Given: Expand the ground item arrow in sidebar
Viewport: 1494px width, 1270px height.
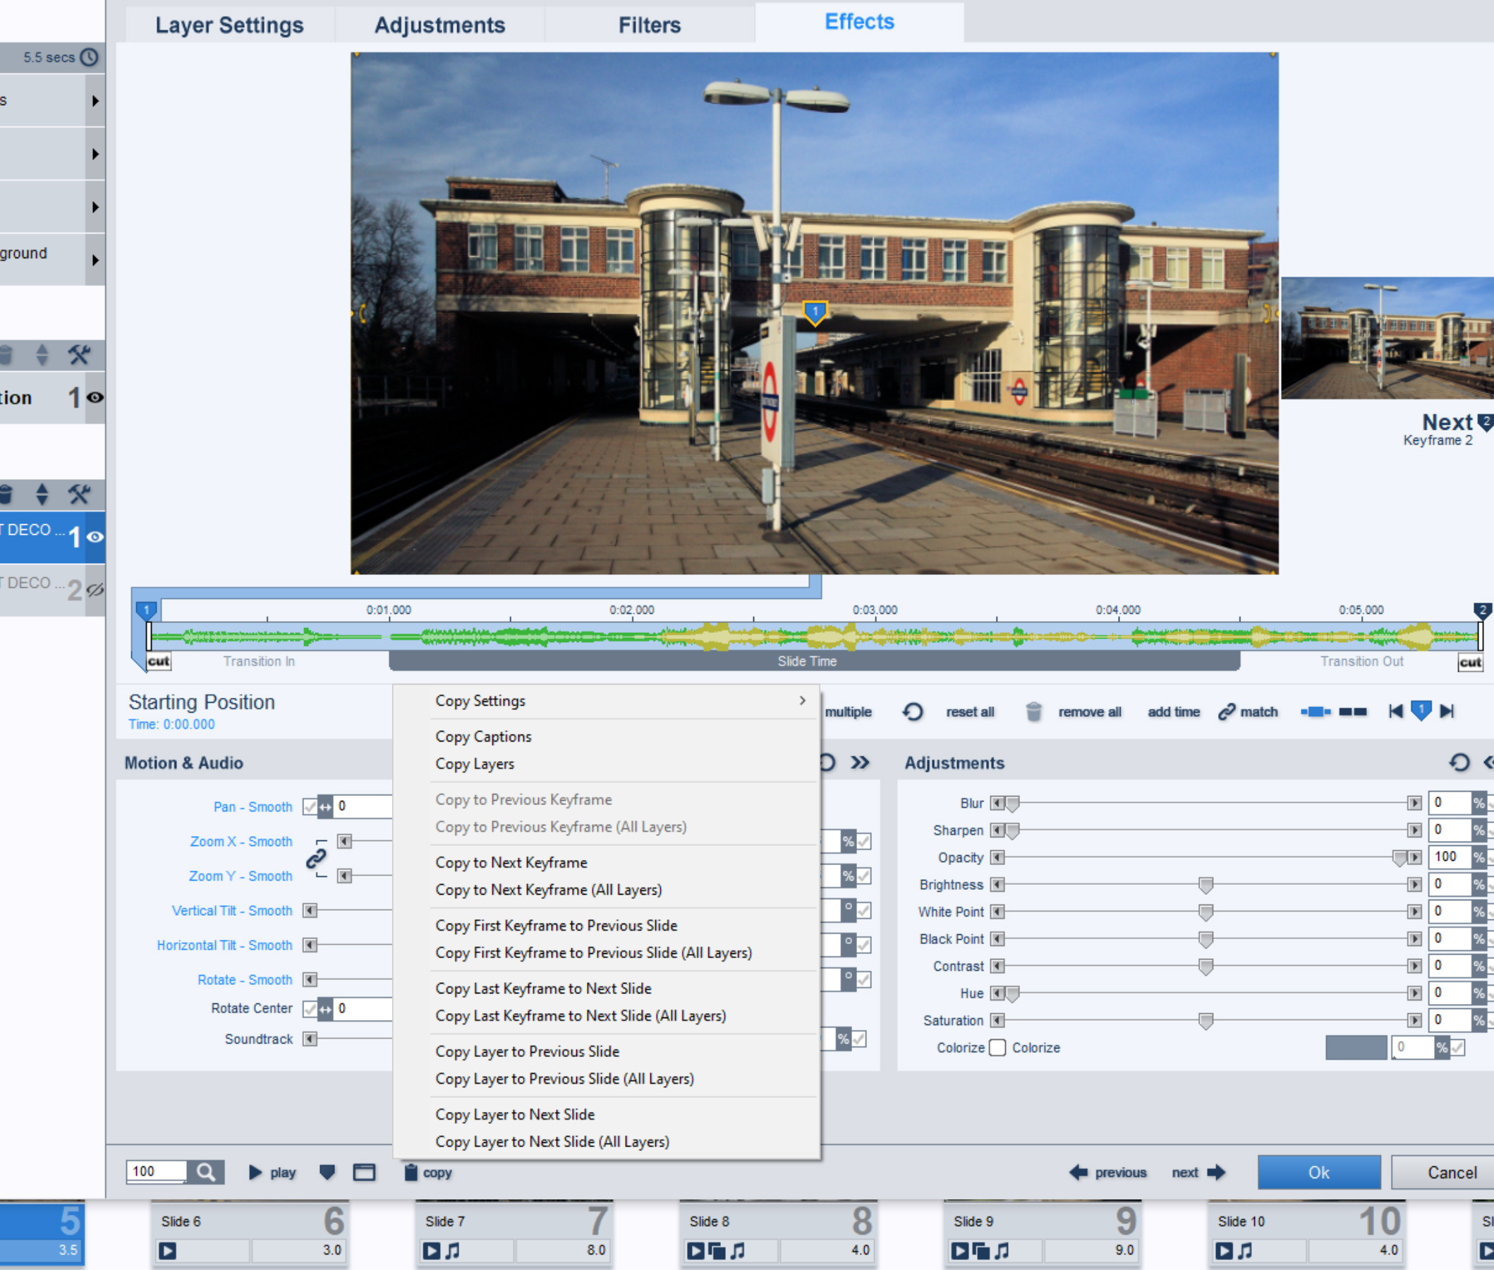Looking at the screenshot, I should [95, 260].
